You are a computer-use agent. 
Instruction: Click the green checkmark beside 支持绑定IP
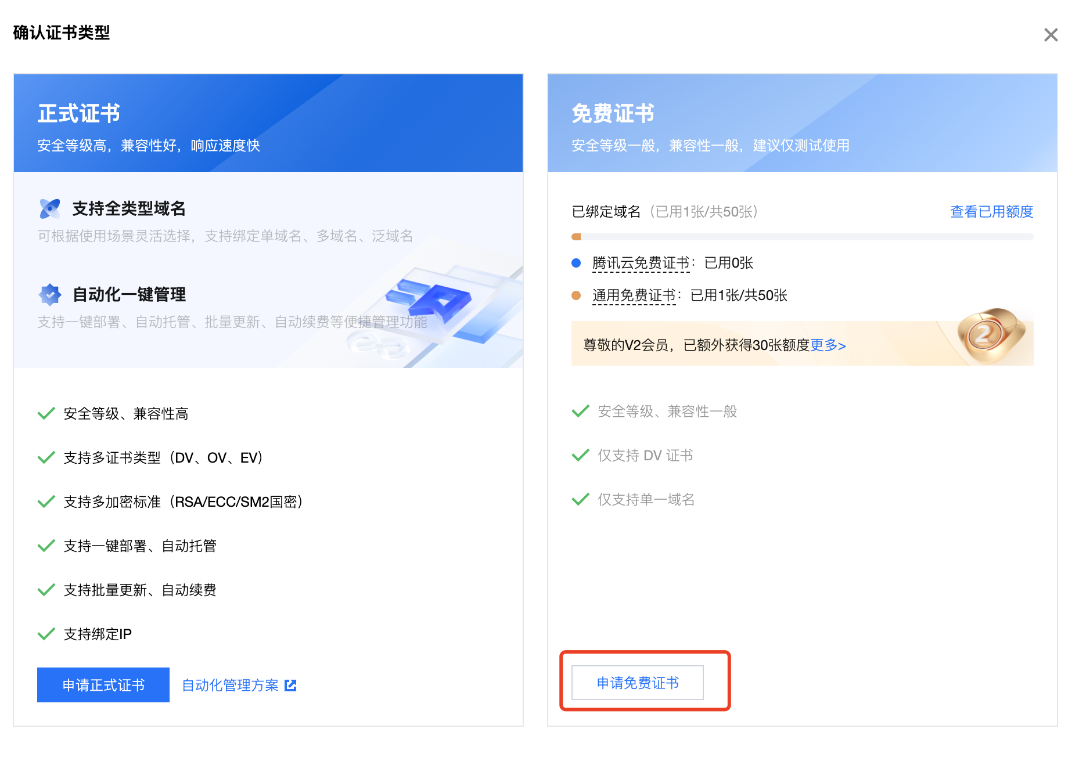pos(46,634)
